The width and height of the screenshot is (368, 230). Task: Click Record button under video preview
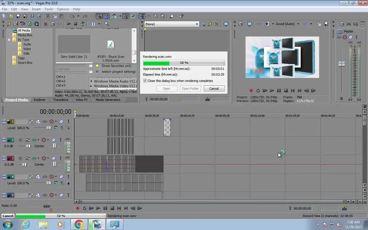251,91
